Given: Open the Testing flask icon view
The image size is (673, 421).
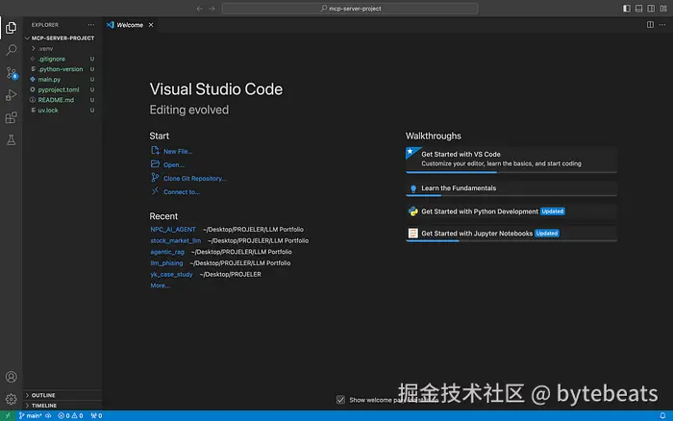Looking at the screenshot, I should 12,140.
